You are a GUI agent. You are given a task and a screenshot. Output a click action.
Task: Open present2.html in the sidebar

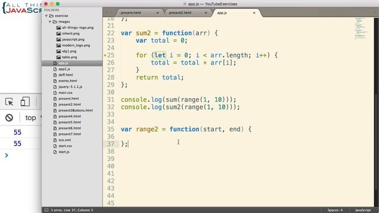(x=69, y=105)
